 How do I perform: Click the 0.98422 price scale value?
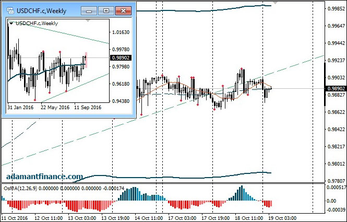336,129
